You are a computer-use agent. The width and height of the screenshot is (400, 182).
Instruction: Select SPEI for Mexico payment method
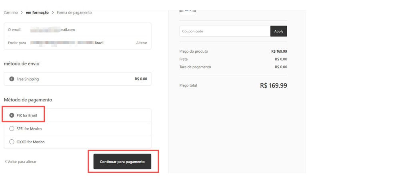point(12,129)
